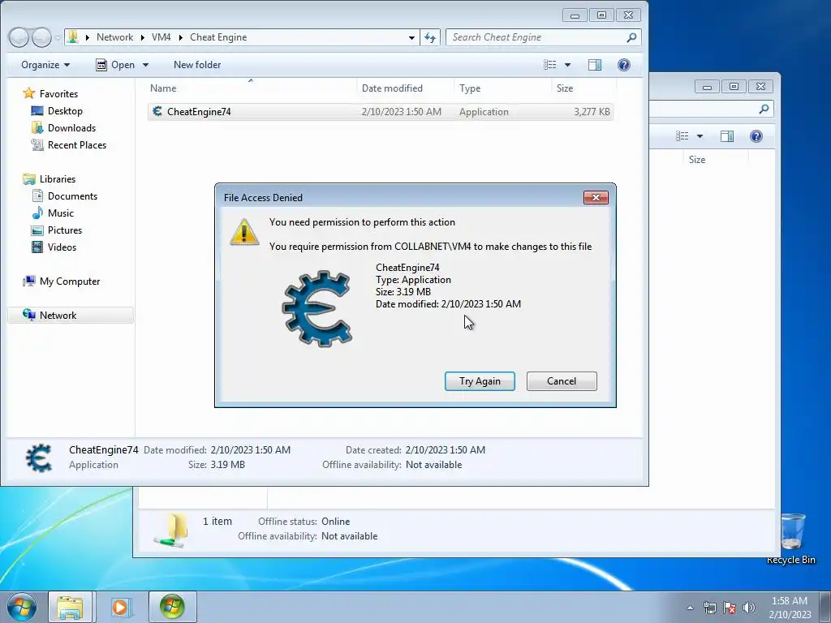Select the CheatEngine74 file row
This screenshot has width=831, height=623.
click(x=381, y=112)
